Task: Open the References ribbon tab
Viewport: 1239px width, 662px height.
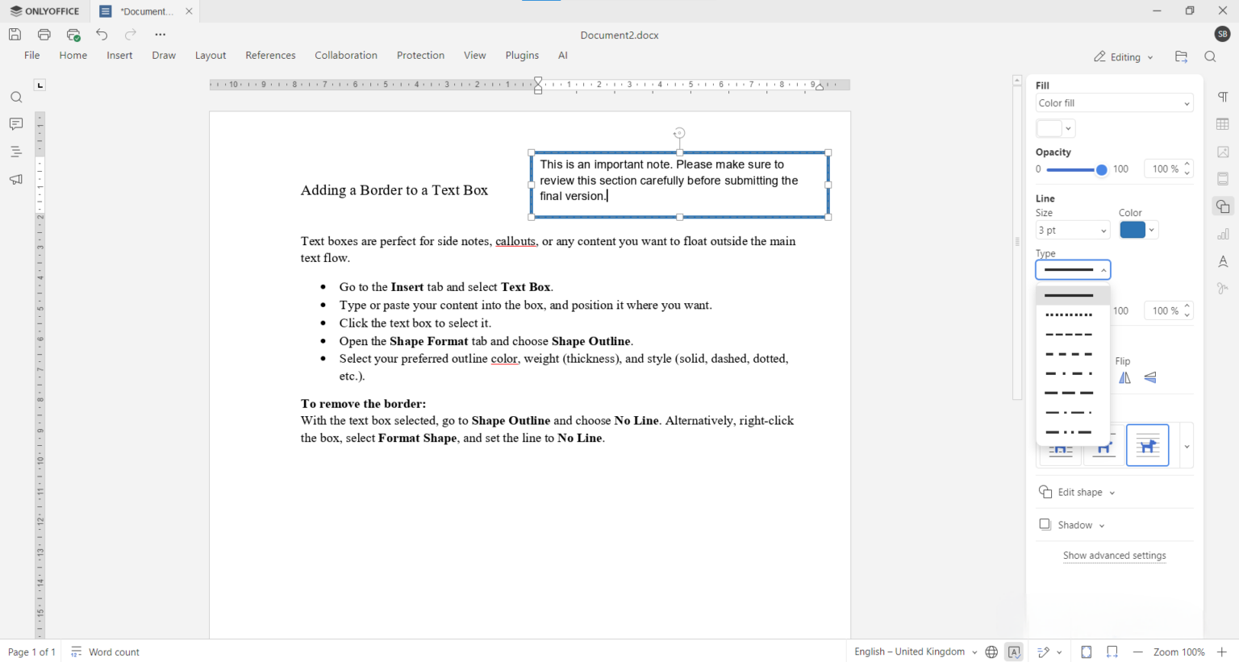Action: (270, 55)
